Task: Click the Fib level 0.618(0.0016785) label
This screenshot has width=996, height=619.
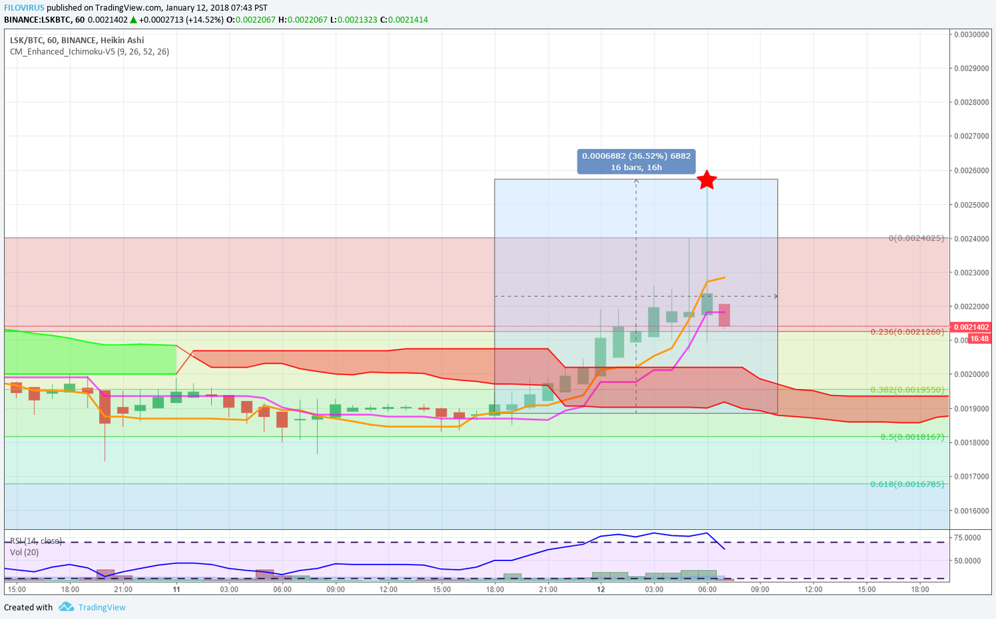Action: (x=907, y=484)
